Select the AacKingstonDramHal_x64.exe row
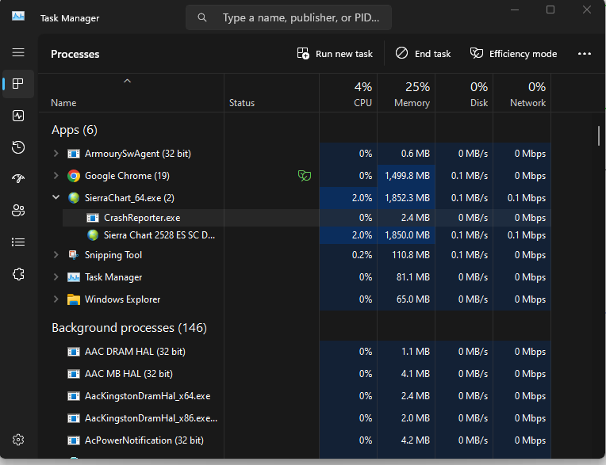The height and width of the screenshot is (465, 606). 295,396
